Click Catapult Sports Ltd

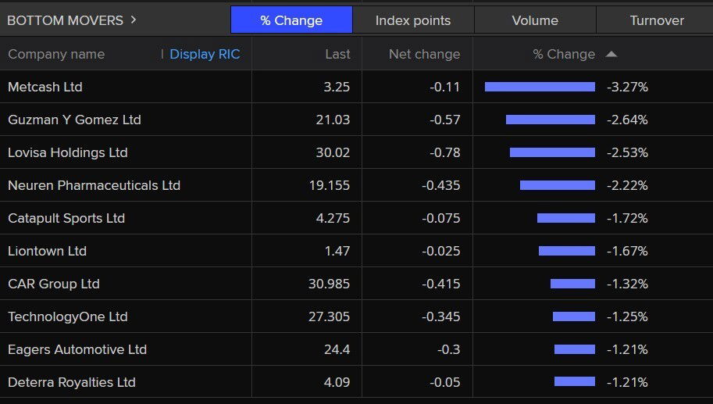[x=66, y=218]
